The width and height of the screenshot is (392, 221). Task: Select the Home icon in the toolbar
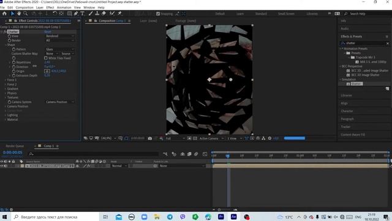coord(4,14)
